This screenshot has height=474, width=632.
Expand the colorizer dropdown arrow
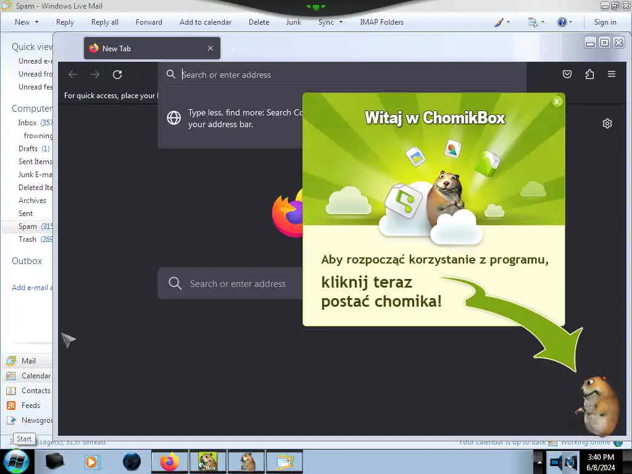509,22
